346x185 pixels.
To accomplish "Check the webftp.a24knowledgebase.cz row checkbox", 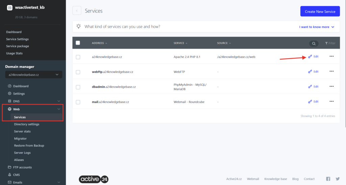I will (x=78, y=72).
